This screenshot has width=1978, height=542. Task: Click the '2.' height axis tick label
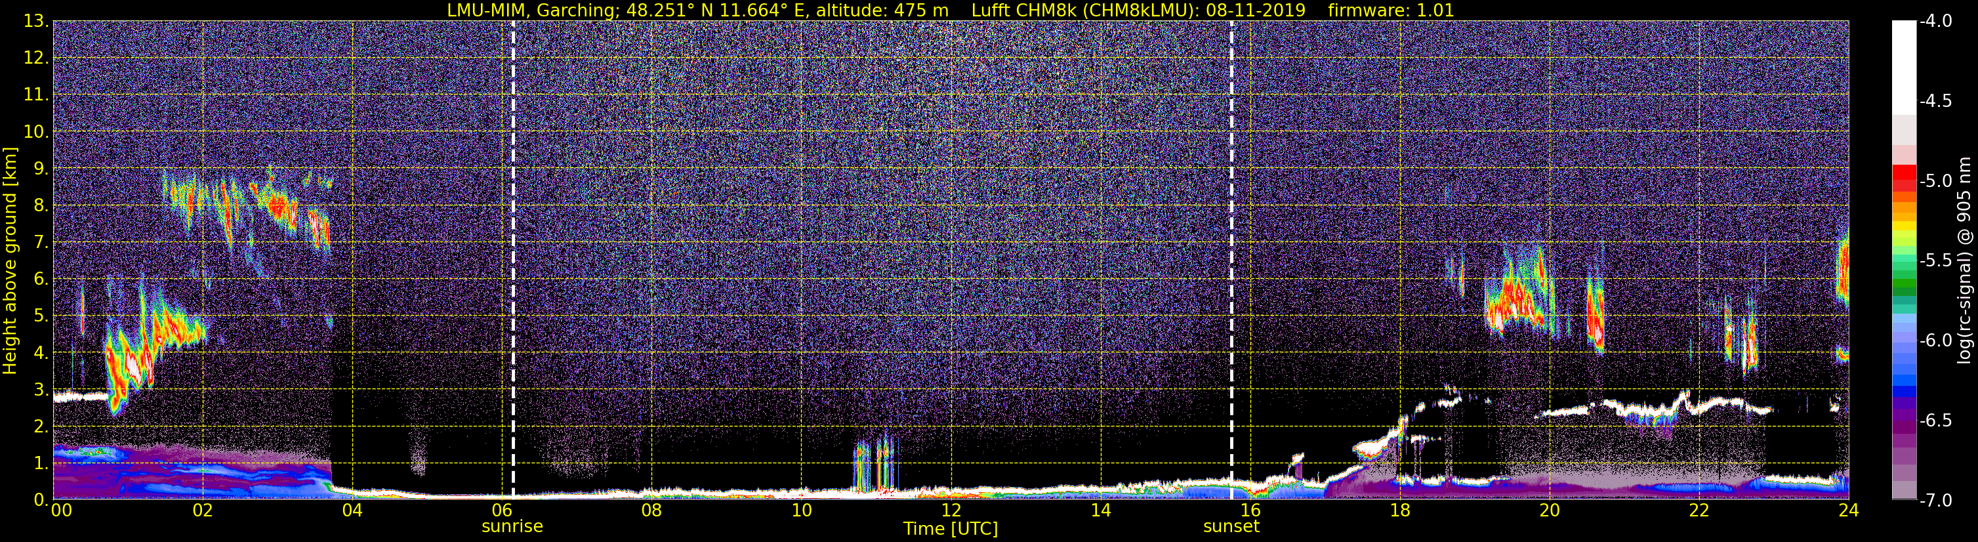40,426
